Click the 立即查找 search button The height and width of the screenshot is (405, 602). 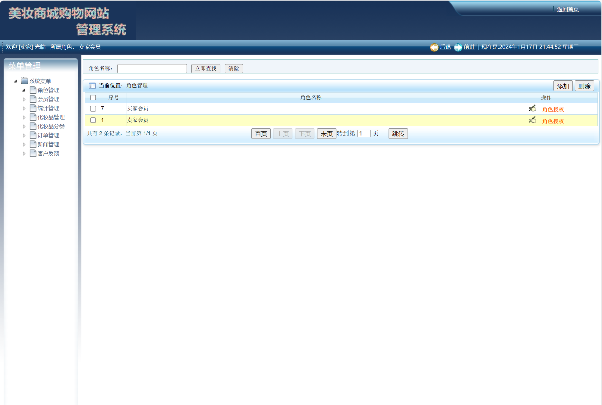205,68
